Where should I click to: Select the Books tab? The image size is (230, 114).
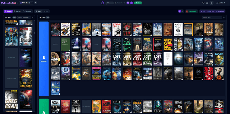(8, 11)
